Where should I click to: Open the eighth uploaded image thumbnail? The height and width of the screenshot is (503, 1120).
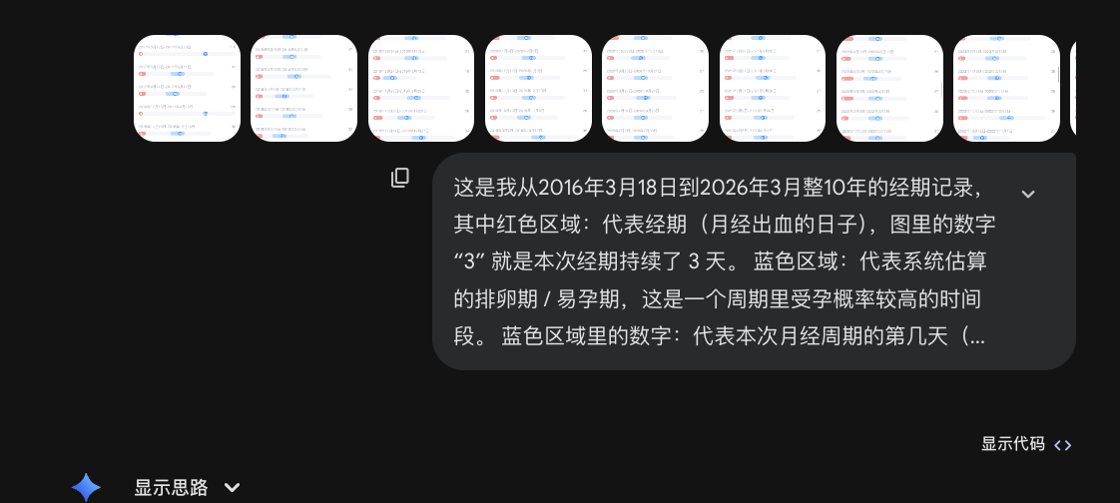click(x=1006, y=88)
